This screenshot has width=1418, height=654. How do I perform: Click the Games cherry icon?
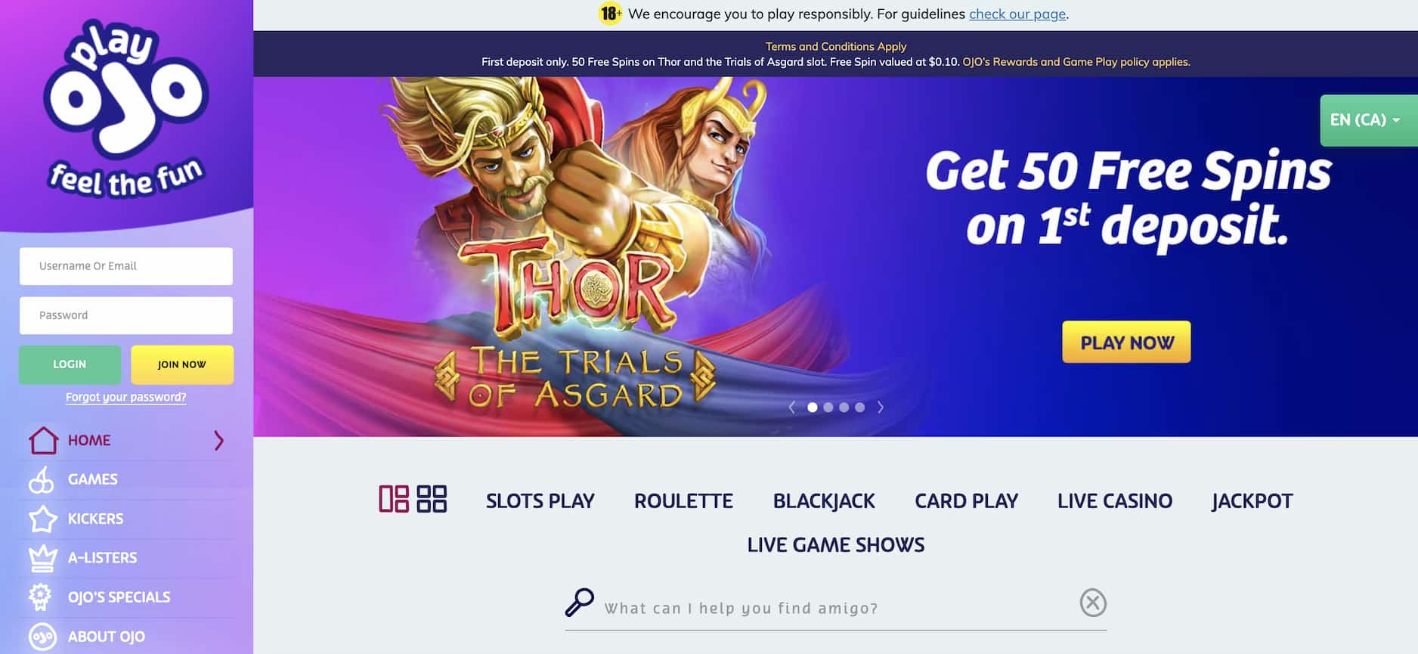[42, 479]
